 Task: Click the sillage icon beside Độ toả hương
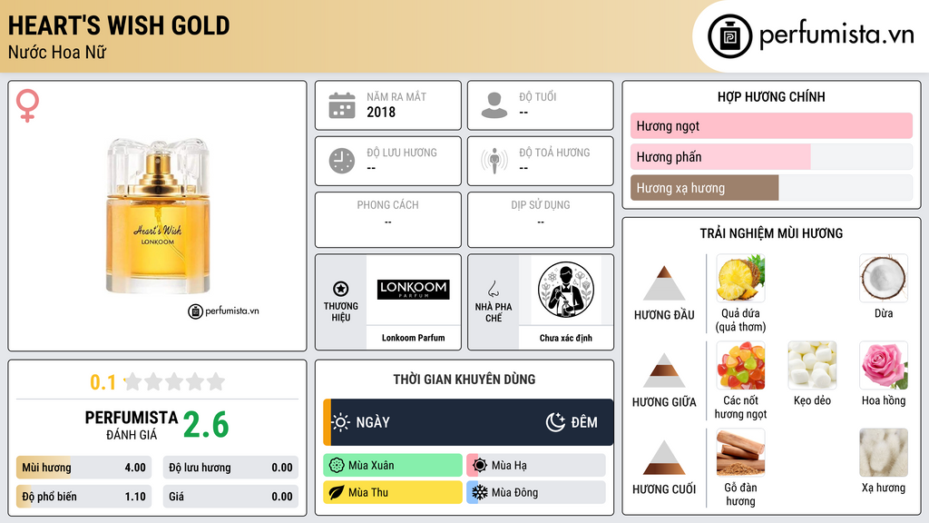[x=494, y=161]
